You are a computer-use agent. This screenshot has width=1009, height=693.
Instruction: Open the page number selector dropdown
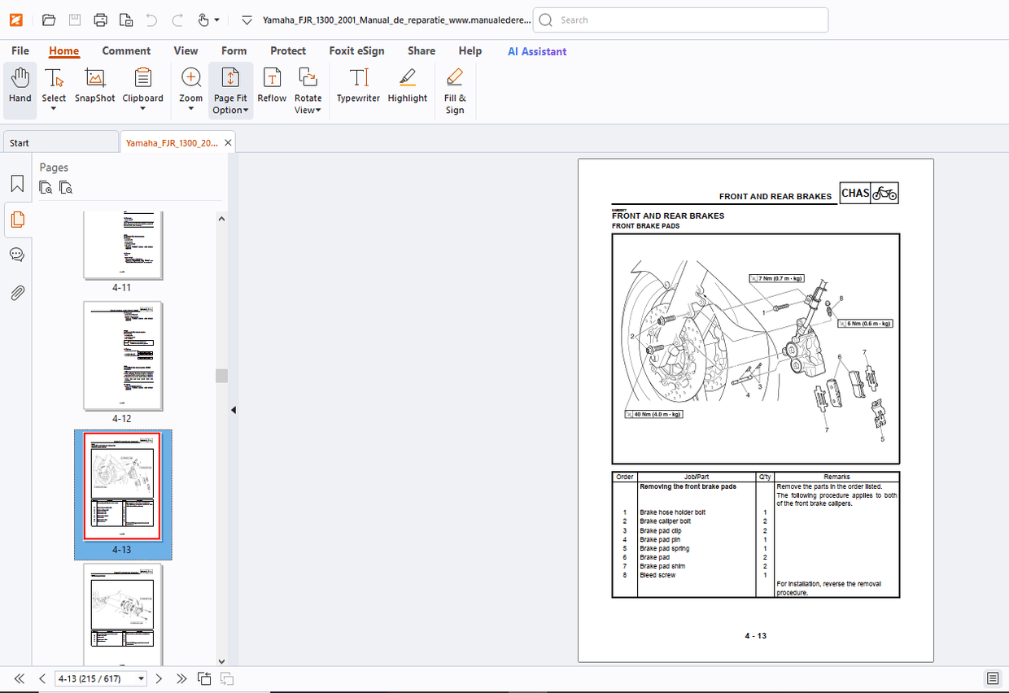click(142, 678)
